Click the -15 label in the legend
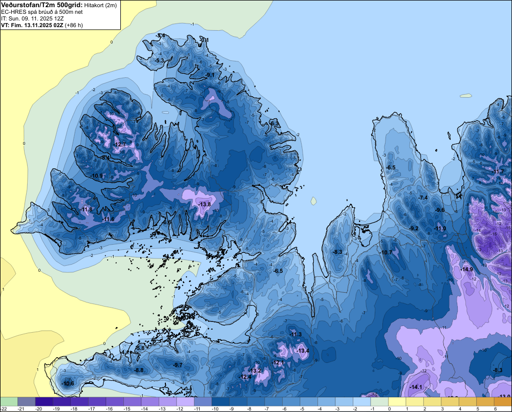 [x=127, y=409]
